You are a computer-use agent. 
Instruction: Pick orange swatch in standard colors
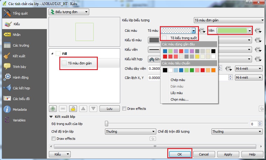(214, 70)
